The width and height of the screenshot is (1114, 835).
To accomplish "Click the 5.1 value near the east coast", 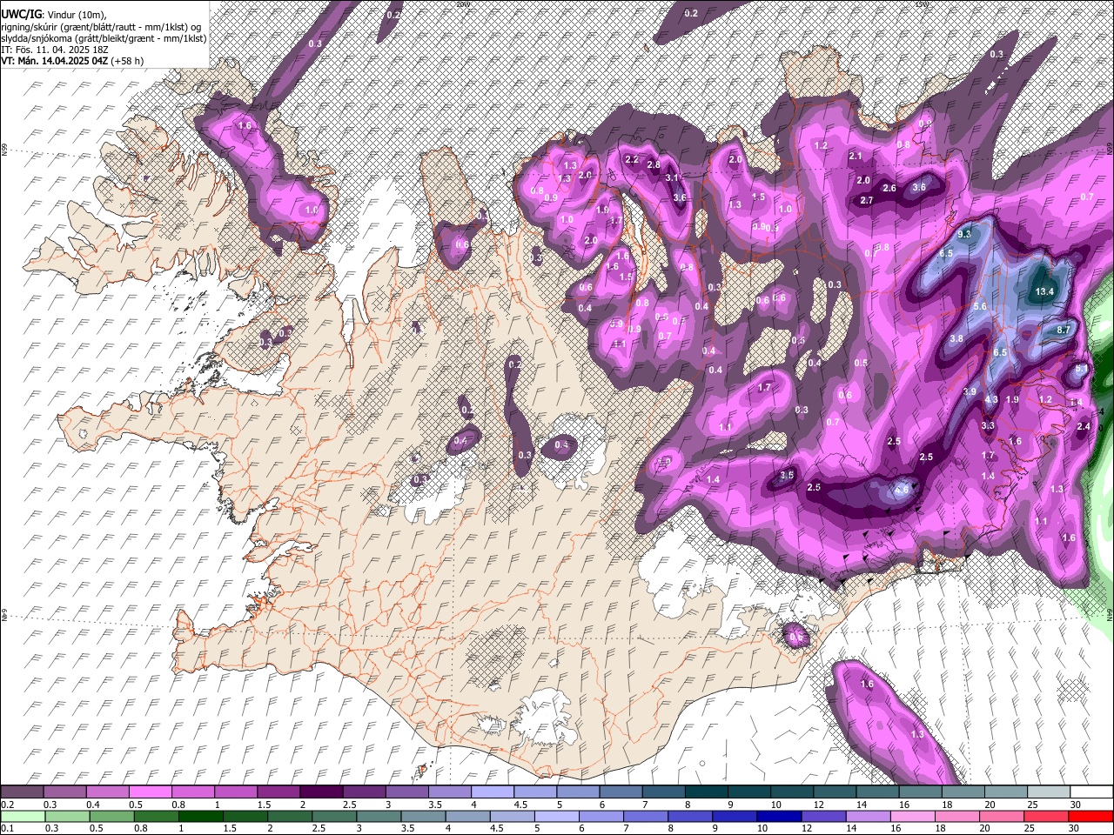I will point(1081,369).
